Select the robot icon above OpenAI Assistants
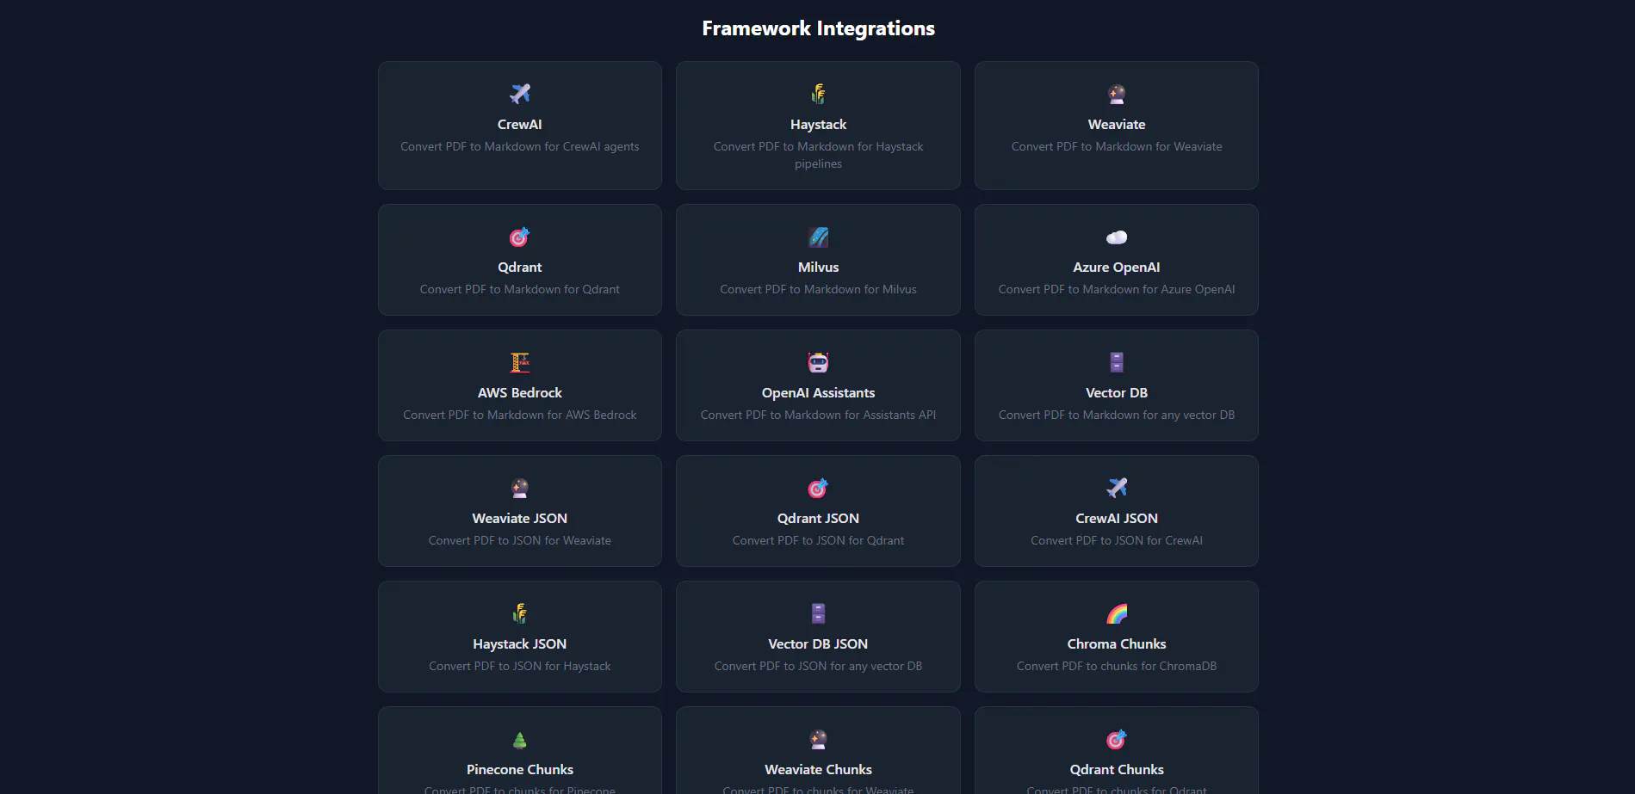 [818, 362]
